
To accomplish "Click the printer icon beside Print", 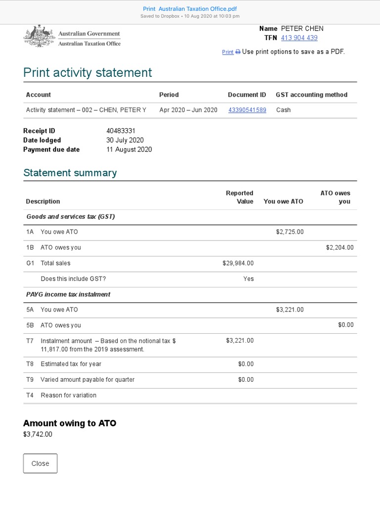I will [x=238, y=52].
